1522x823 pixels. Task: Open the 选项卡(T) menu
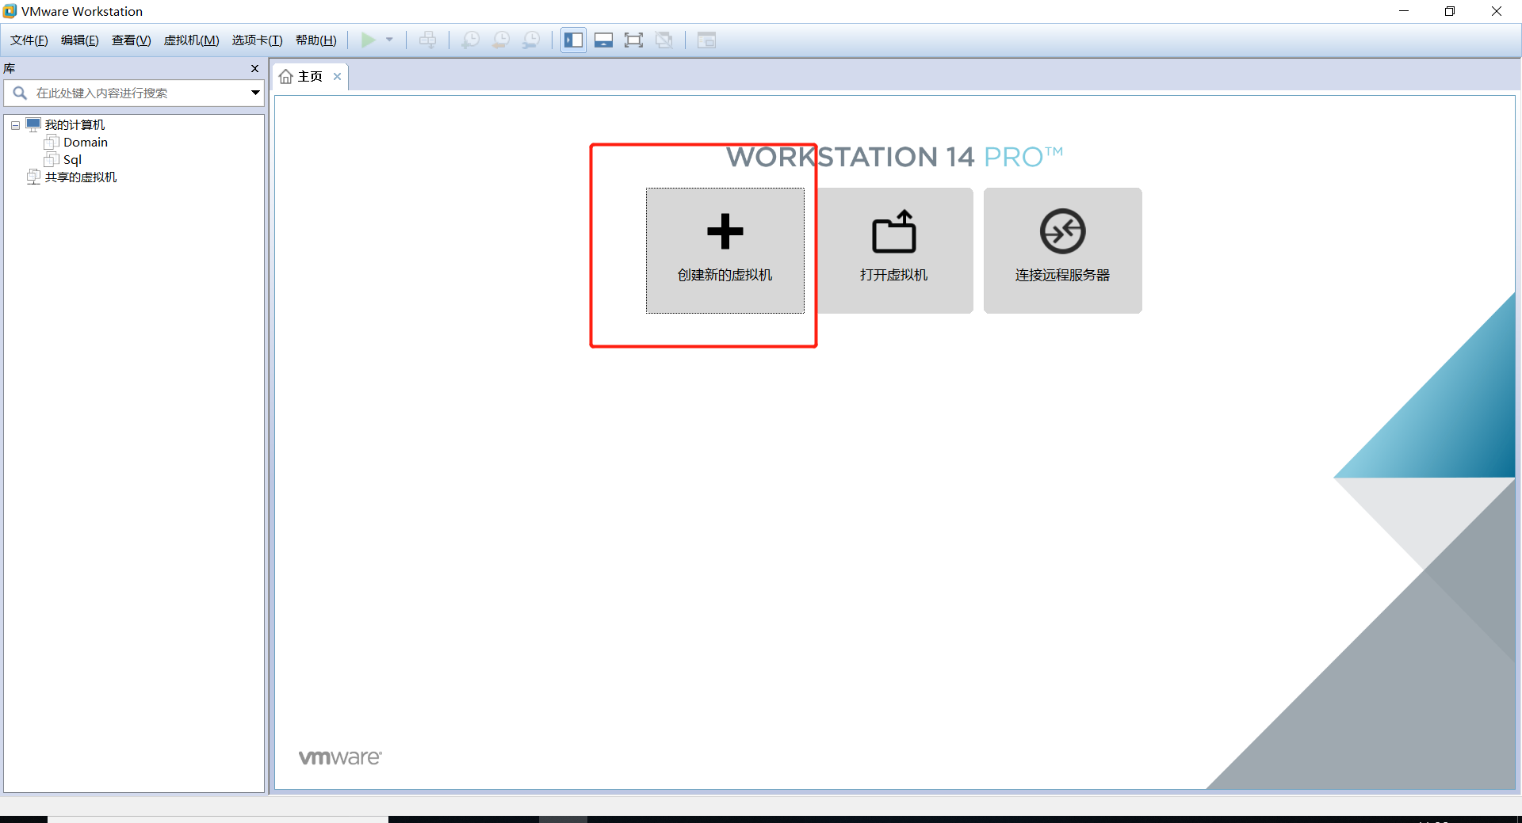258,40
